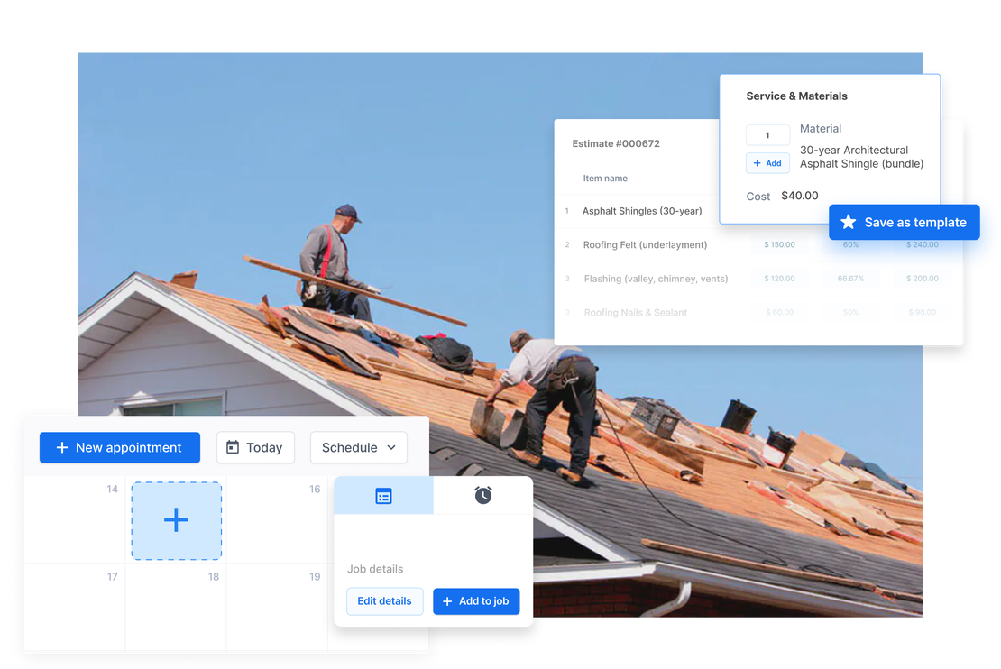Click the star icon on Save as template
Viewport: 1001px width, 669px height.
848,222
